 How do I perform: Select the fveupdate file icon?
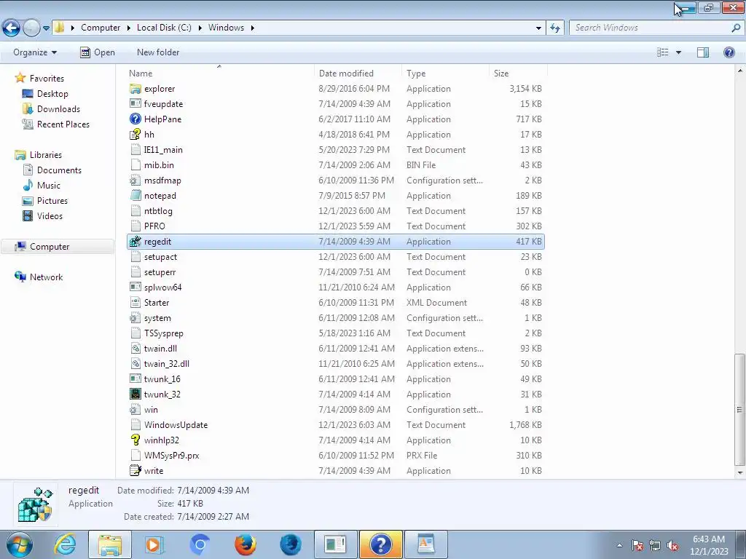135,104
